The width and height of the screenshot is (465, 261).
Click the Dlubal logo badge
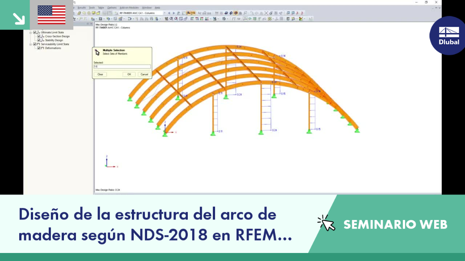click(x=448, y=36)
